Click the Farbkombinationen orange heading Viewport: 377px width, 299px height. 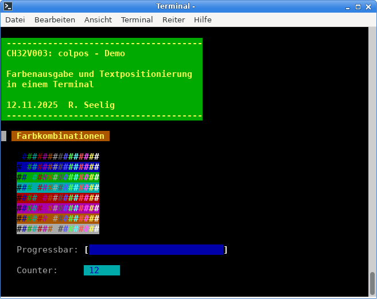pyautogui.click(x=60, y=136)
